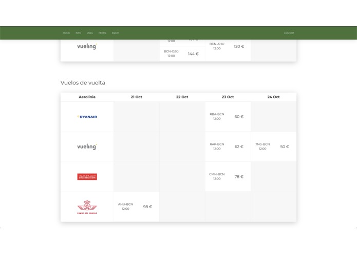The height and width of the screenshot is (254, 357).
Task: Click the 24 Oct column header
Action: point(273,97)
